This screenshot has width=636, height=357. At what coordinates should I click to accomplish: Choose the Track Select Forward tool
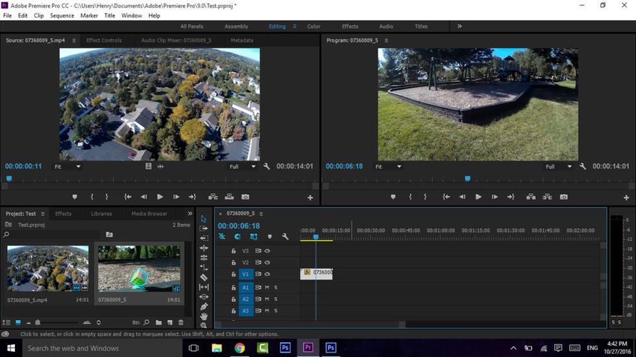pyautogui.click(x=204, y=229)
